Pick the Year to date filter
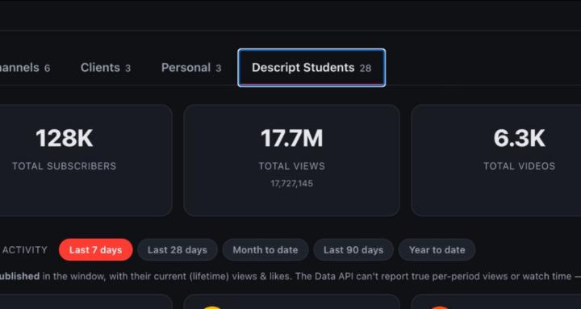The image size is (581, 309). pos(437,250)
